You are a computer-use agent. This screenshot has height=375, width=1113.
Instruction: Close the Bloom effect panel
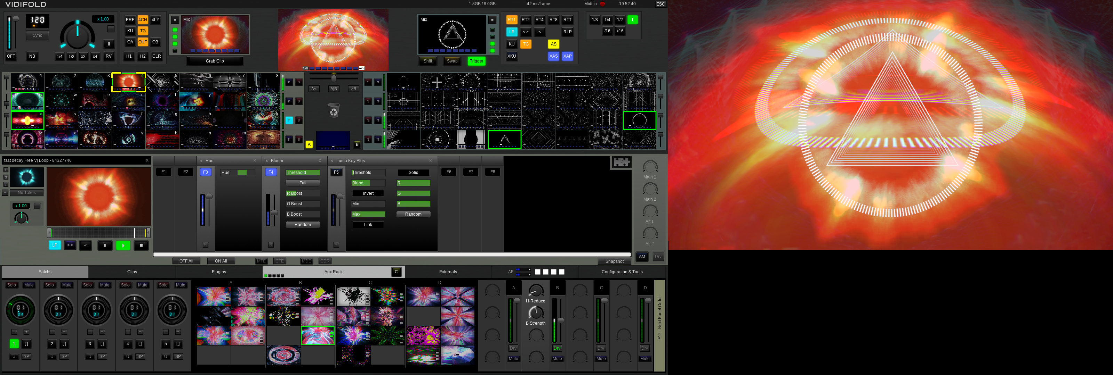[320, 161]
